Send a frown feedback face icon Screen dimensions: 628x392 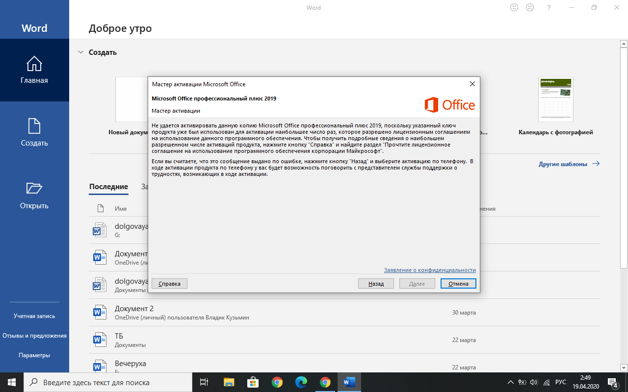click(530, 7)
